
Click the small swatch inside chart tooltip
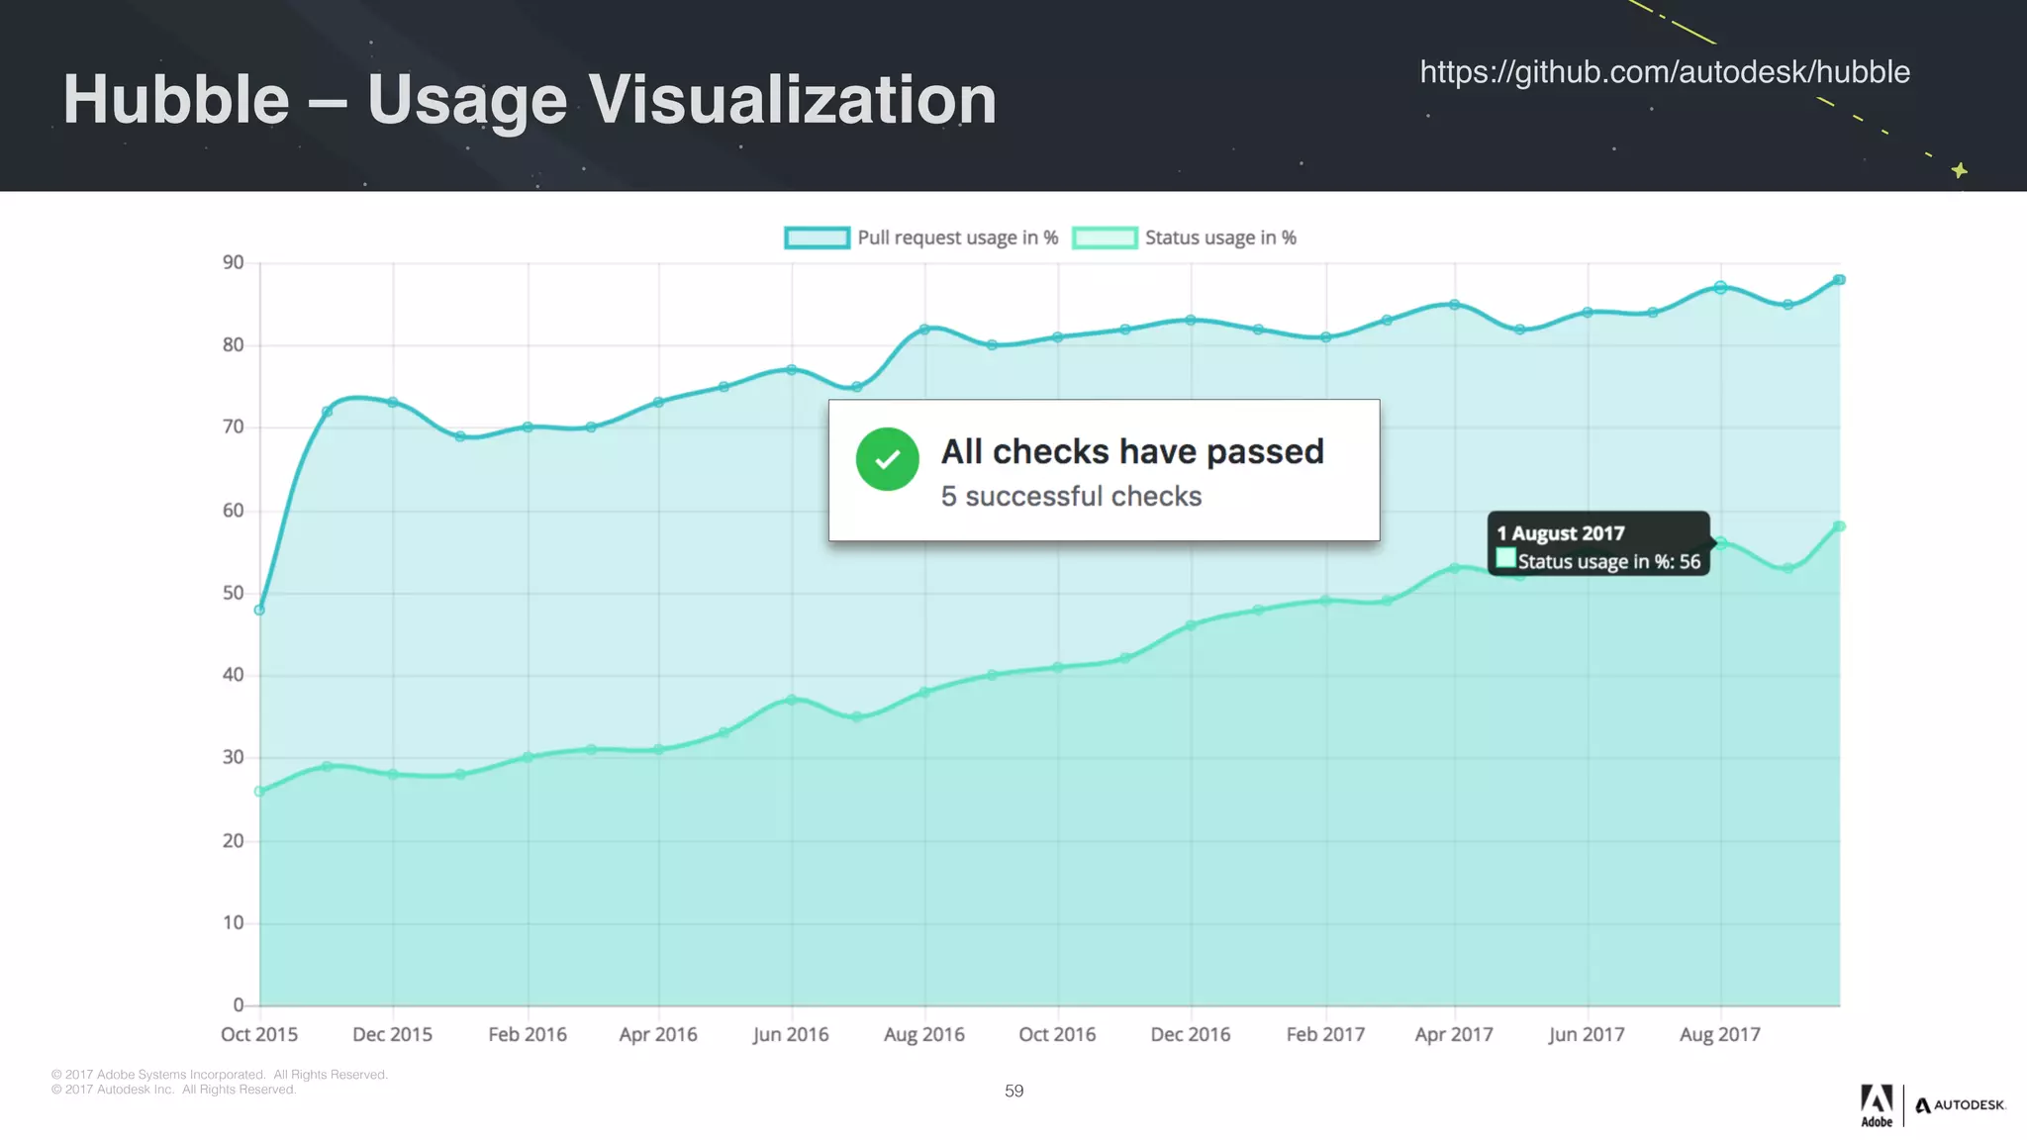tap(1505, 559)
